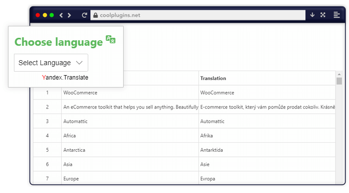Viewport: 349px width, 193px height.
Task: Select source cell Automattic in row 3
Action: 130,121
